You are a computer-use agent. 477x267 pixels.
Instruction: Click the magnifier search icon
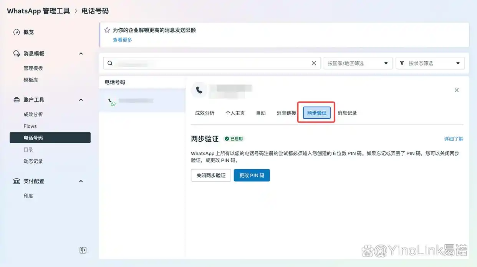tap(110, 63)
